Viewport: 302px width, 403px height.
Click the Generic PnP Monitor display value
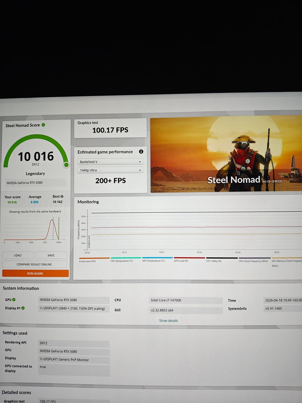pyautogui.click(x=74, y=360)
